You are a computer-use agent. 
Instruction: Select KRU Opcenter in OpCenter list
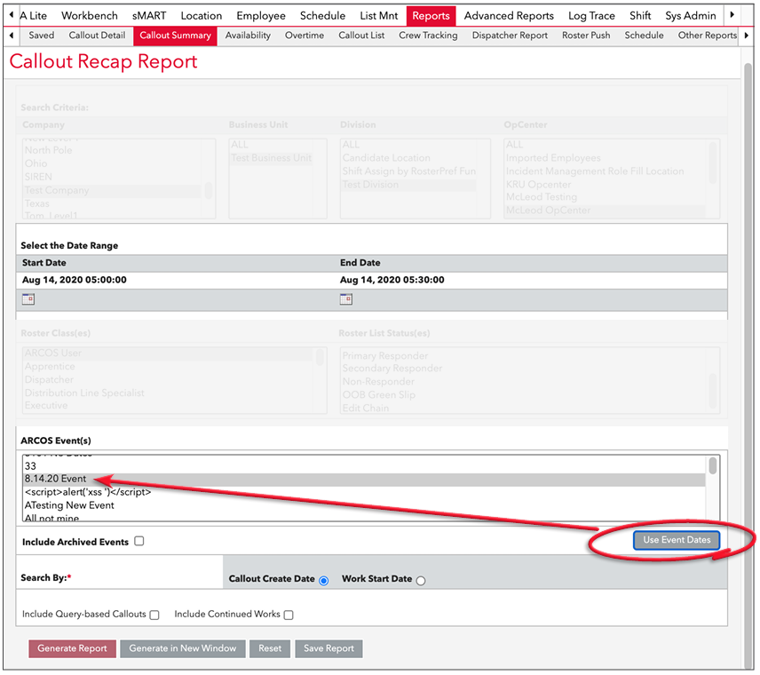(606, 185)
